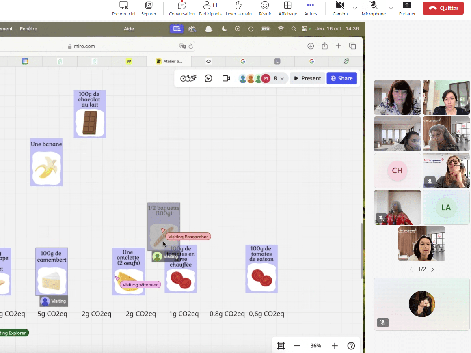This screenshot has width=471, height=353.
Task: Unmute the Microphone
Action: (374, 9)
